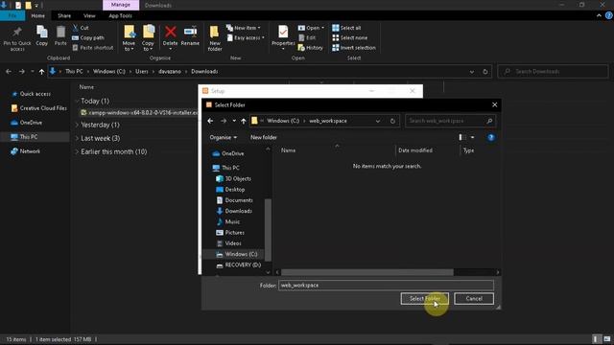Click Pin to Quick access icon
This screenshot has height=345, width=614.
(17, 32)
